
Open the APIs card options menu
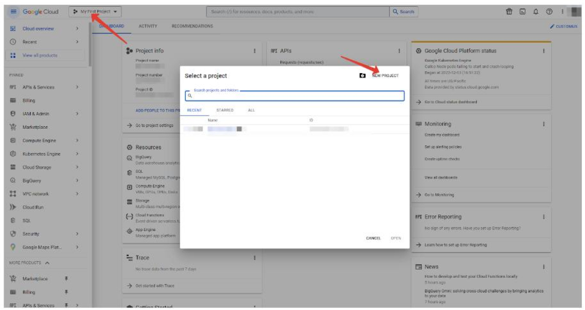[399, 51]
